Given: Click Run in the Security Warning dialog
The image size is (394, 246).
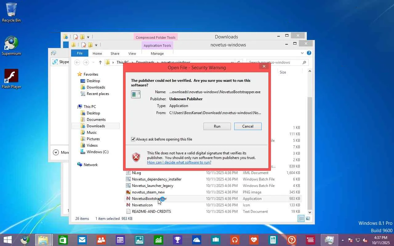Looking at the screenshot, I should pyautogui.click(x=217, y=126).
